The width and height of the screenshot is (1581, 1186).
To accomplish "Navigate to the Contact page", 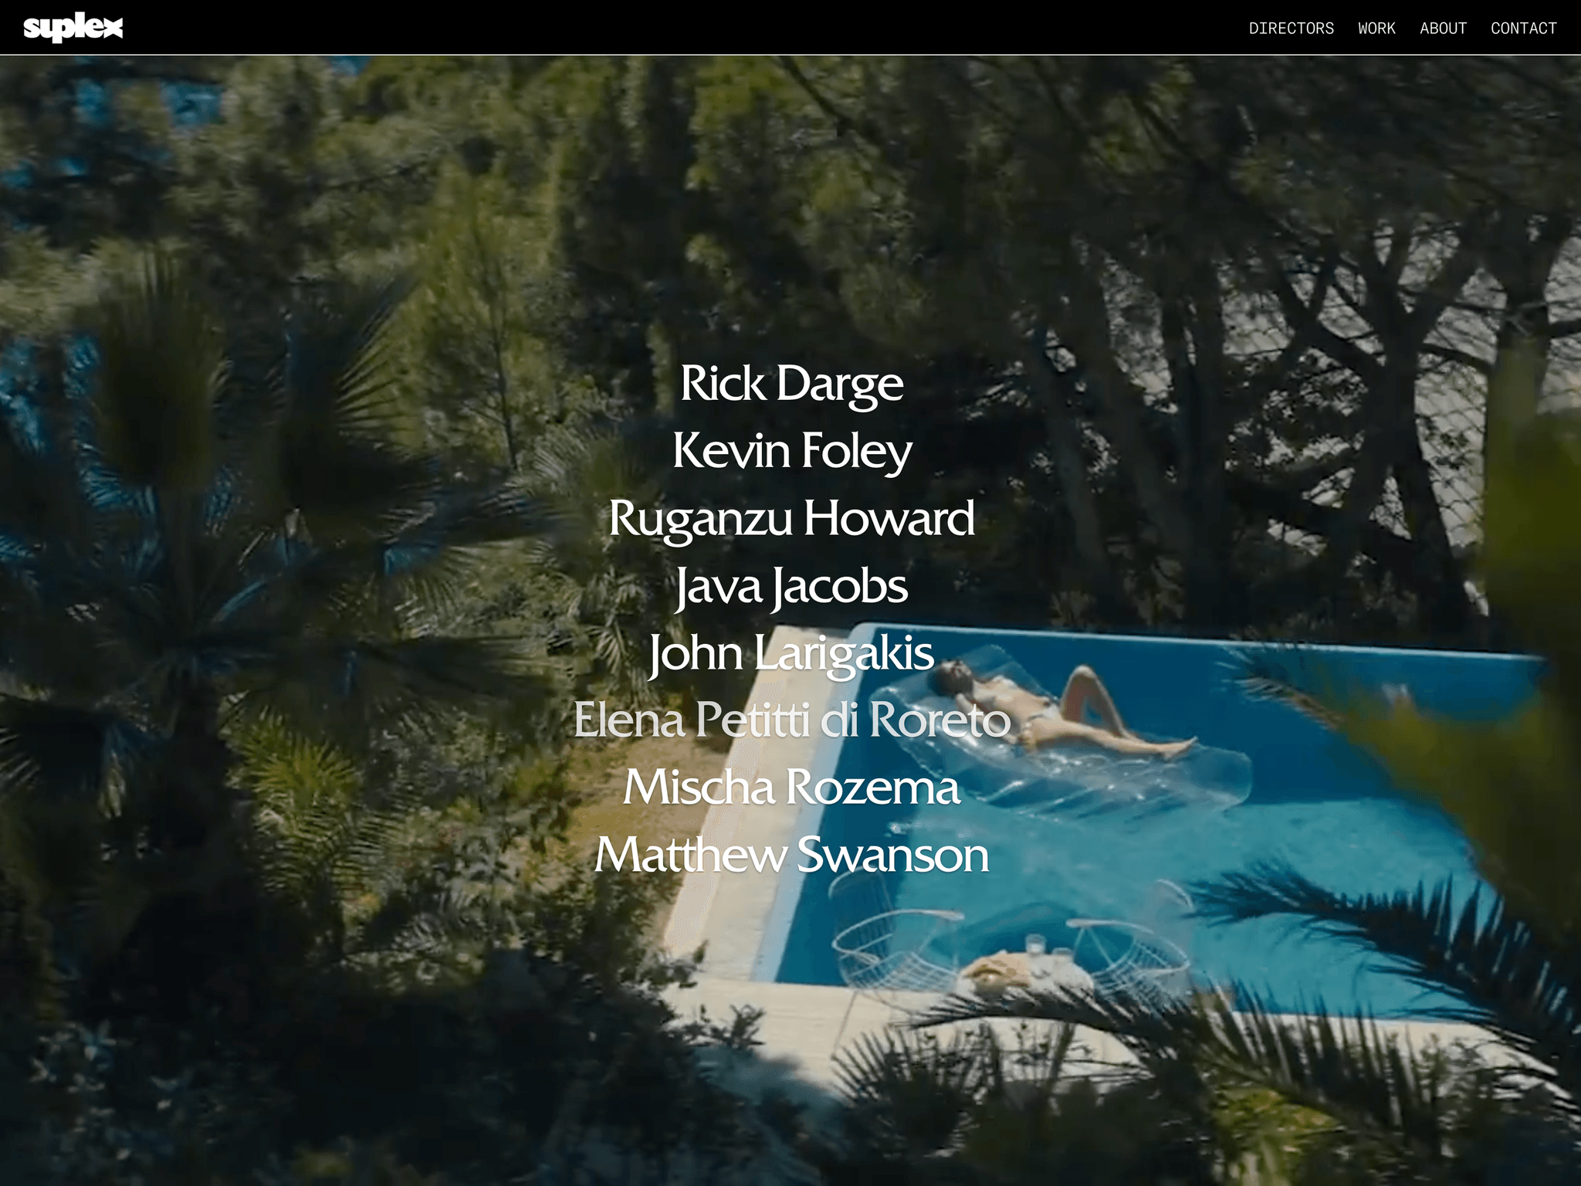I will pos(1523,29).
